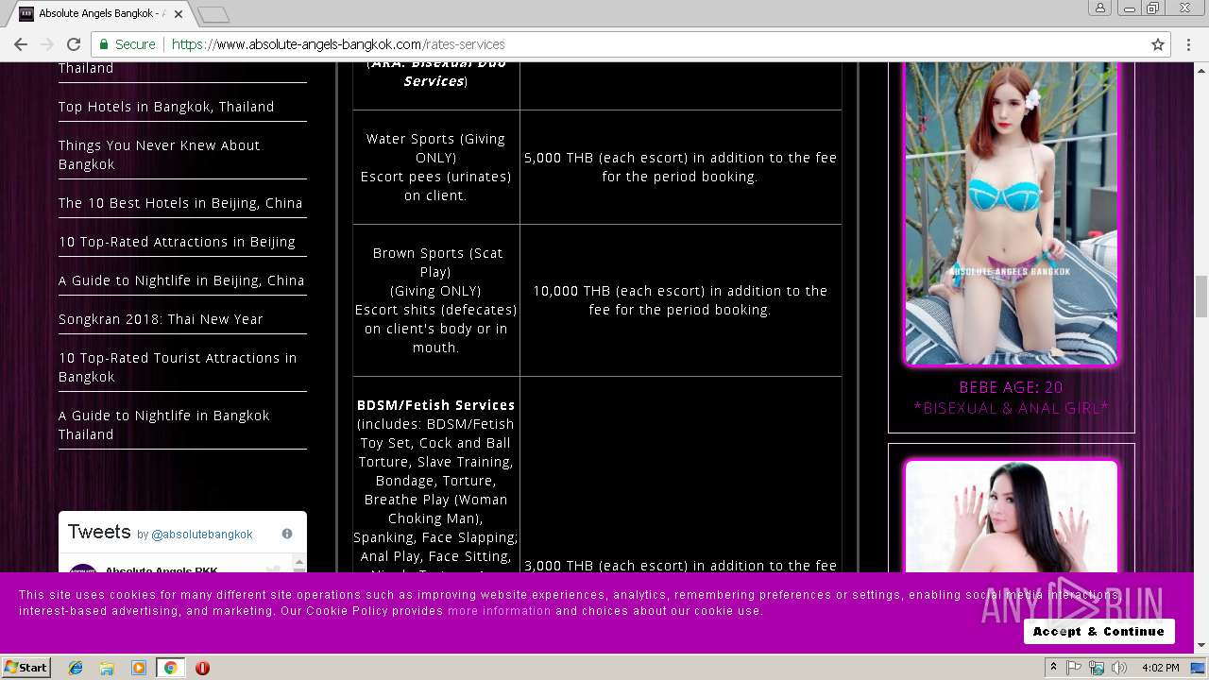Open the Action Center flag icon
Viewport: 1209px width, 680px height.
[1074, 668]
